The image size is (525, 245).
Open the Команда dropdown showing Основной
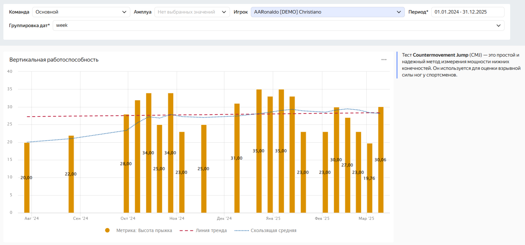point(81,12)
